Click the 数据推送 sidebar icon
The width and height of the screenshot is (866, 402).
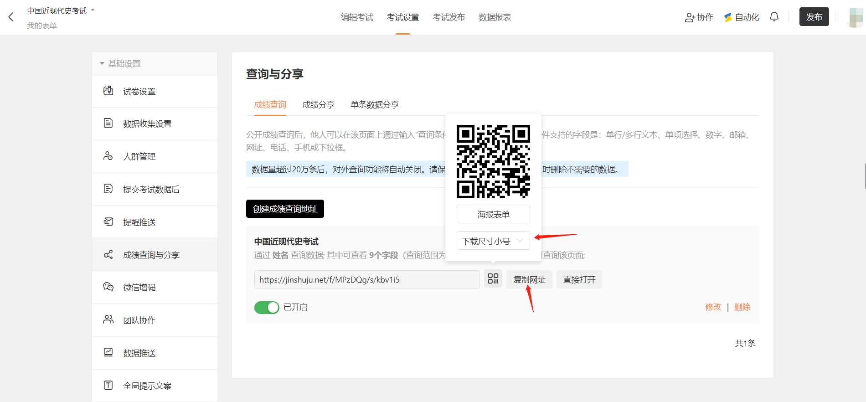pyautogui.click(x=108, y=352)
